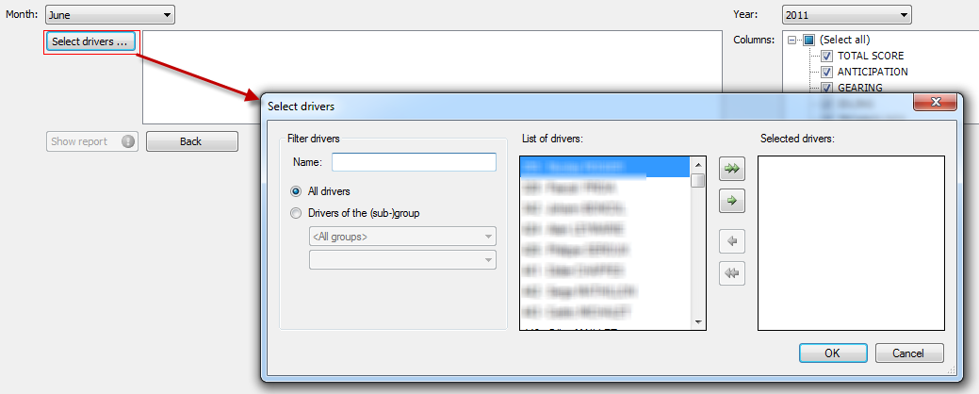
Task: Select the All drivers radio option
Action: point(297,191)
